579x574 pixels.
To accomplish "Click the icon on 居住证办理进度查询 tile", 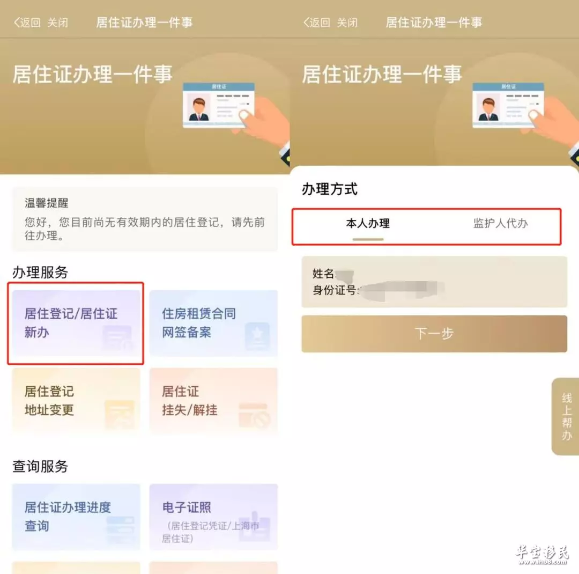I will tap(121, 529).
